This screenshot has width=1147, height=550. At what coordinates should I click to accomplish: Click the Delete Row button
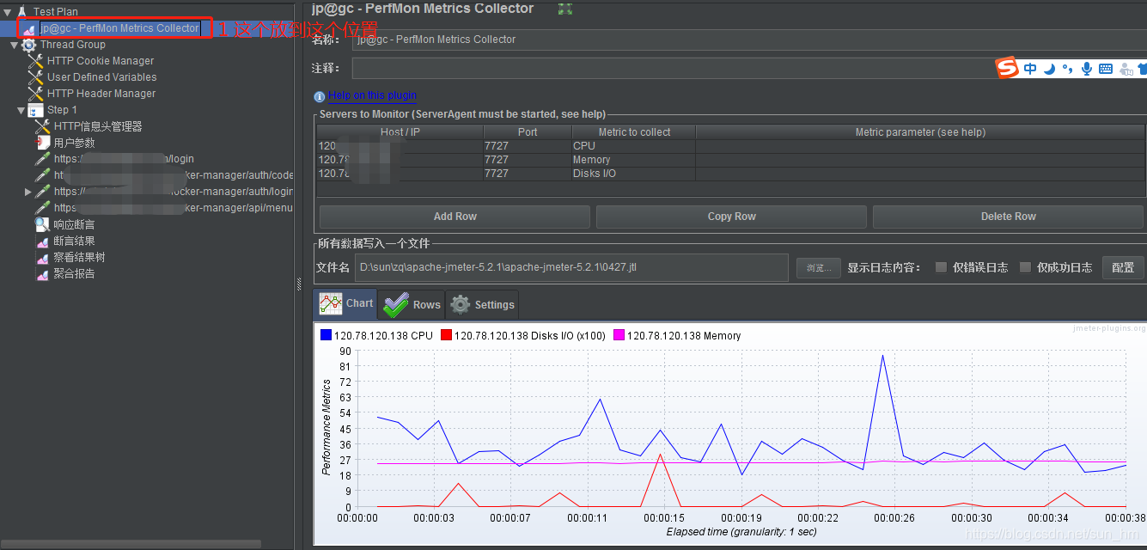tap(1009, 217)
